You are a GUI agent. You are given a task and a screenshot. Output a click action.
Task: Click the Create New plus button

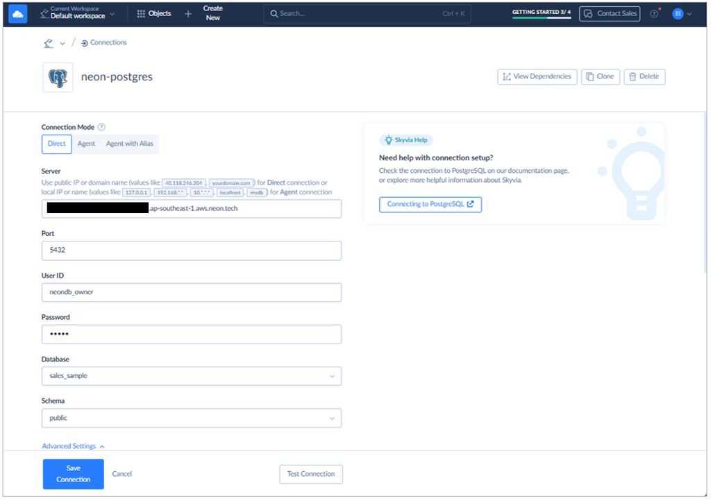pyautogui.click(x=188, y=14)
